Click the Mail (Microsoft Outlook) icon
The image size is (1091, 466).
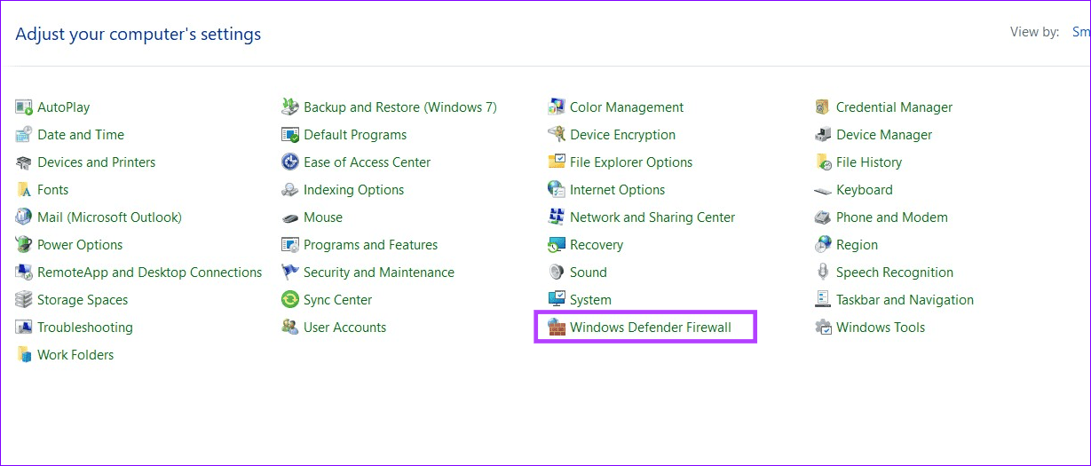coord(24,217)
